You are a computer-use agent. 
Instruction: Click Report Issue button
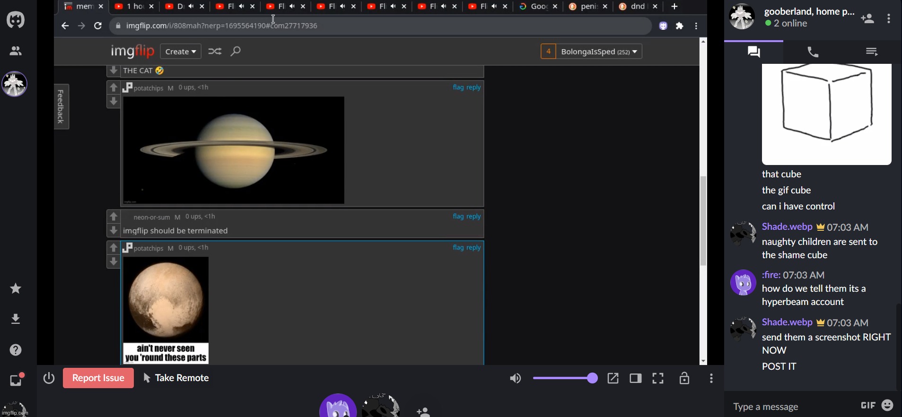(98, 378)
